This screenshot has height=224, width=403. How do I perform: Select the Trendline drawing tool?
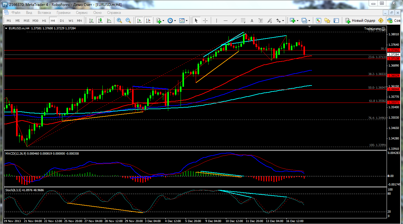click(x=234, y=21)
